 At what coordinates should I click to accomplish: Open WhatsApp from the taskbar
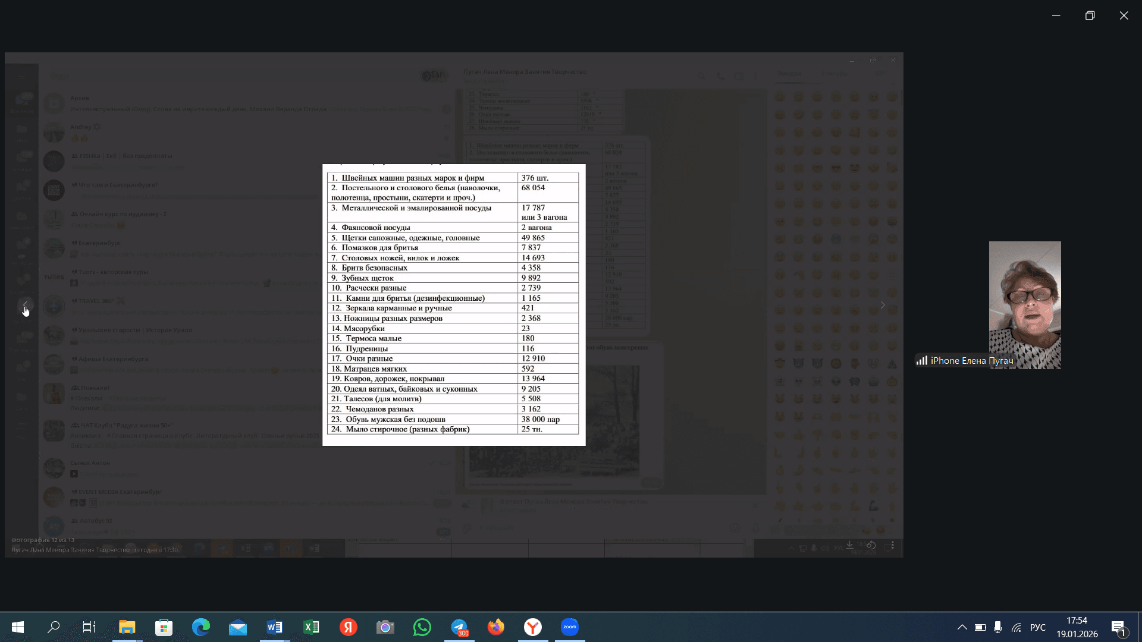pyautogui.click(x=422, y=627)
